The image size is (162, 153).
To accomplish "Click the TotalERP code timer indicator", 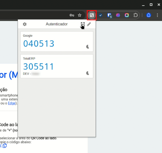I will [88, 73].
